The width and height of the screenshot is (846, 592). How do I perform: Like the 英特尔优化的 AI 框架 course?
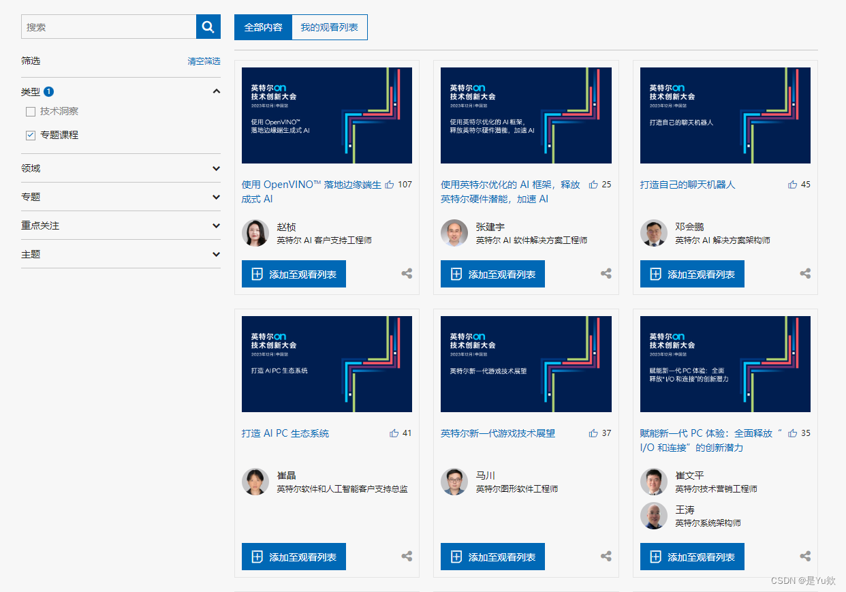[593, 185]
